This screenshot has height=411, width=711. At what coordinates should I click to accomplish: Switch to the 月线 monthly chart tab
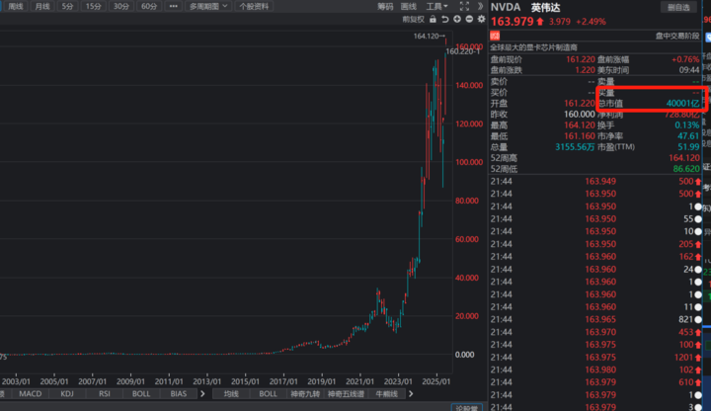[x=42, y=6]
